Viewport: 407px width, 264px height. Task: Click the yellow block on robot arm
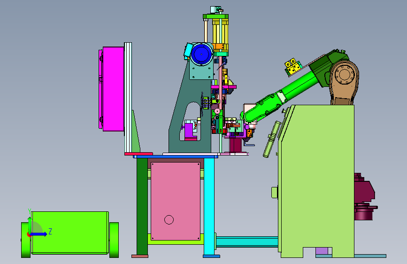pyautogui.click(x=293, y=67)
